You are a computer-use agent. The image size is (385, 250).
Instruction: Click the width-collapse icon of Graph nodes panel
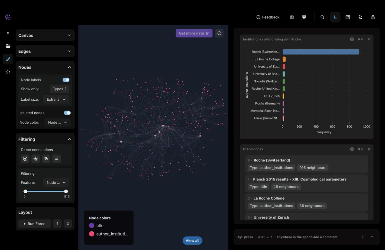[361, 149]
